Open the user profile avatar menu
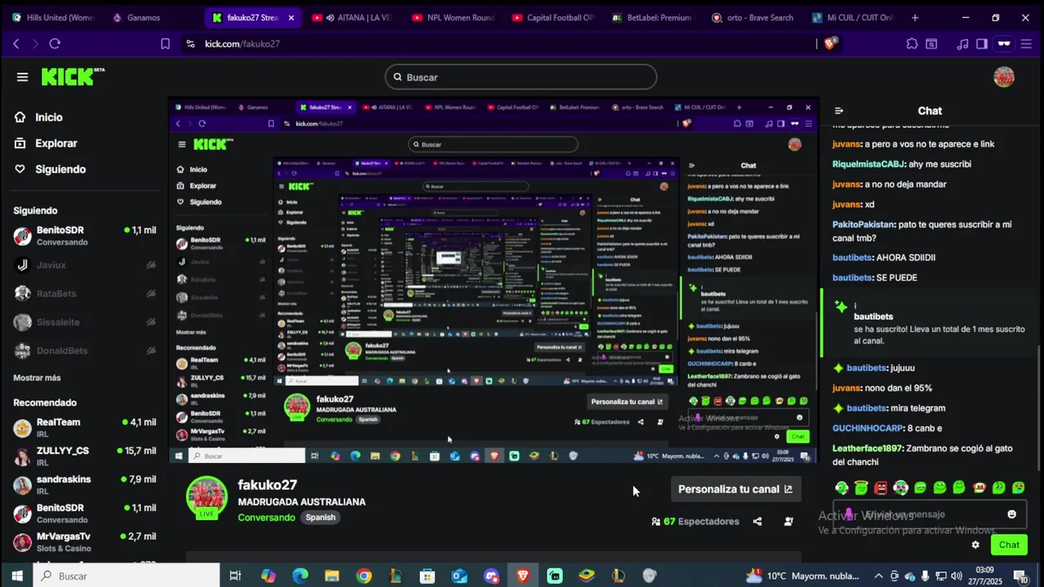Screen dimensions: 1044x587 click(x=1004, y=77)
